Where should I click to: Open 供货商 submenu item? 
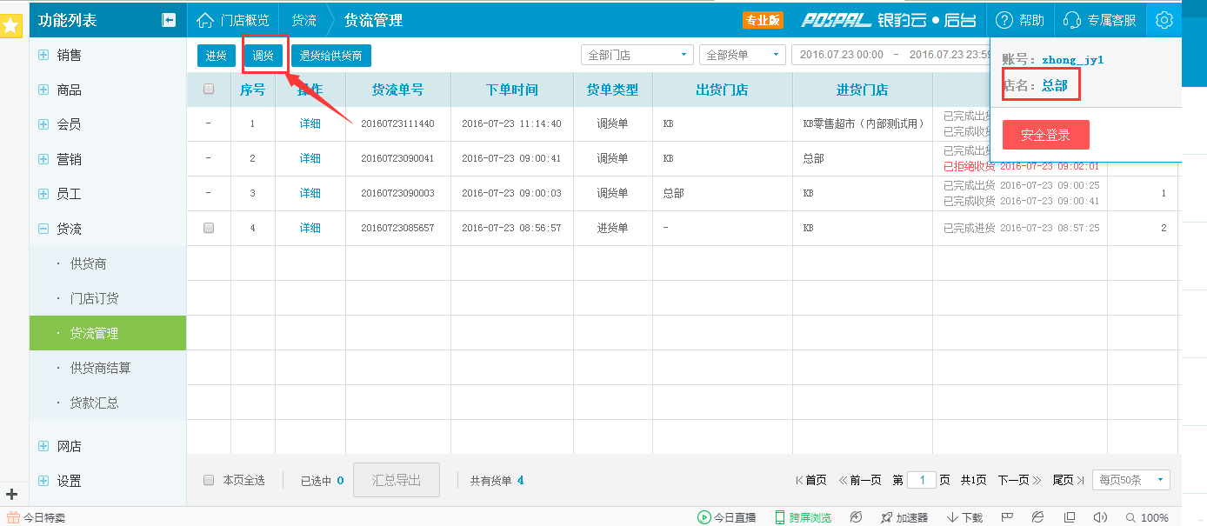(108, 263)
